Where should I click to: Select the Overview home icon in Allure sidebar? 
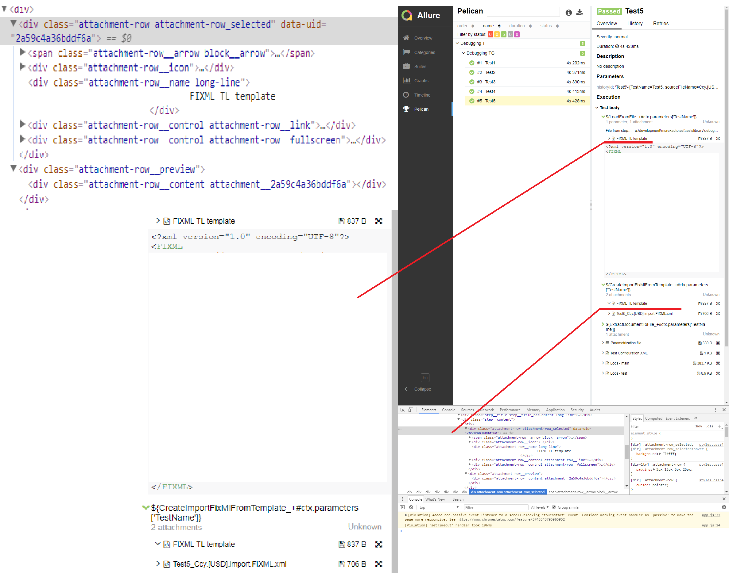click(407, 38)
